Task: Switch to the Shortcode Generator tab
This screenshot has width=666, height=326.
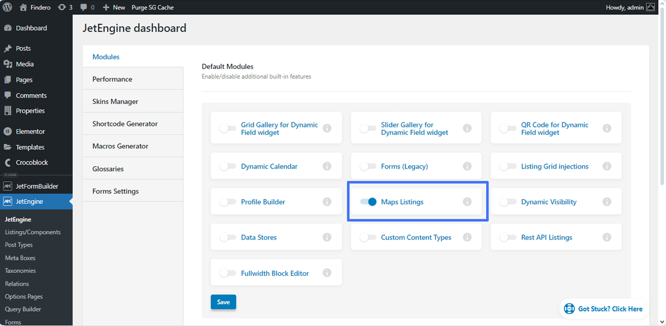Action: click(x=133, y=124)
